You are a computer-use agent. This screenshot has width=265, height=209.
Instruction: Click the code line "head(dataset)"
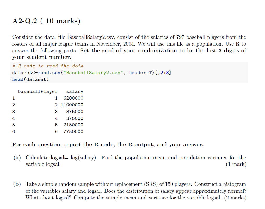pyautogui.click(x=30, y=79)
